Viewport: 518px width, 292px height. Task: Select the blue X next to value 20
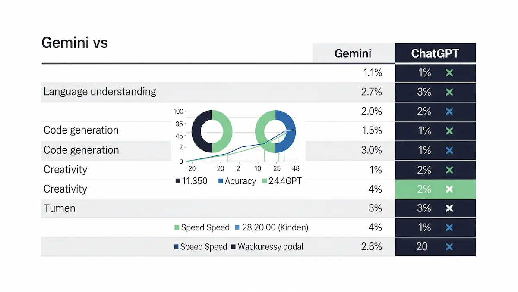449,247
